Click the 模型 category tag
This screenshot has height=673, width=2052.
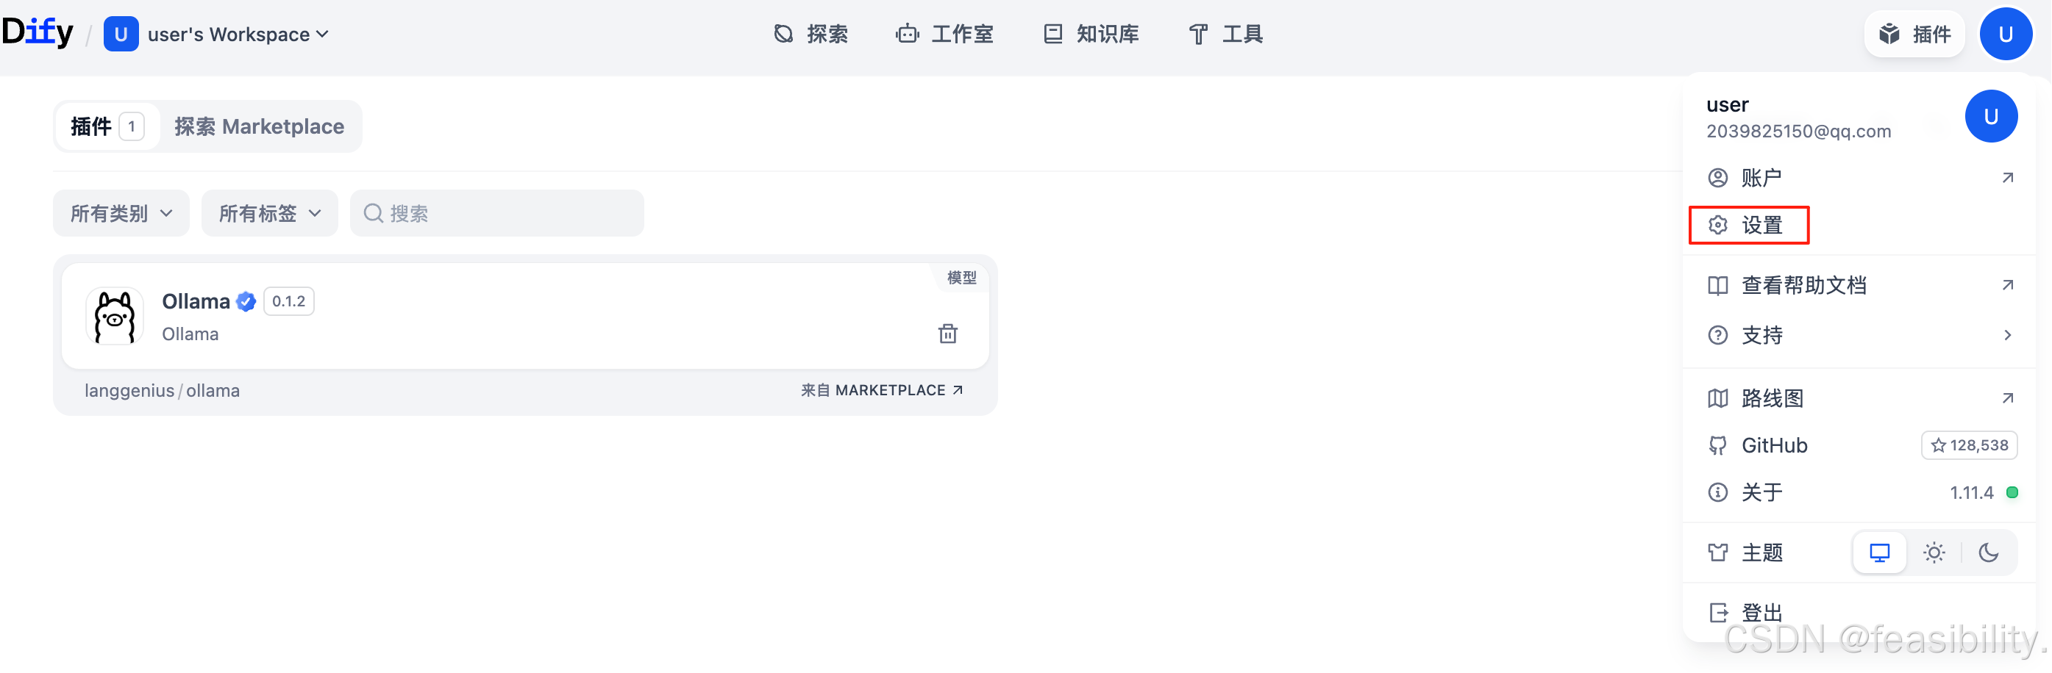(x=961, y=278)
